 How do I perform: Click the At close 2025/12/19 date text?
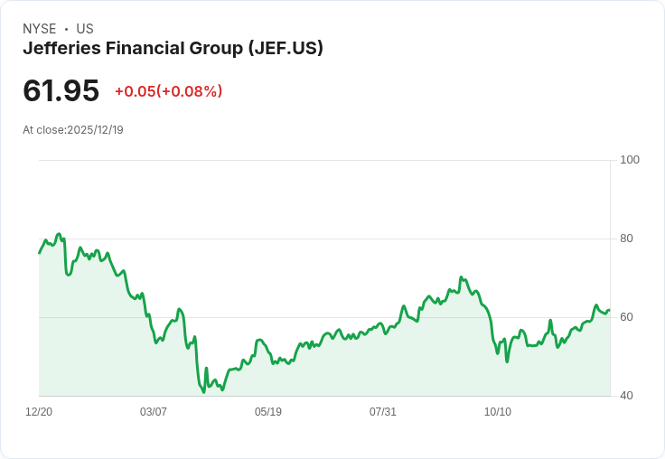pyautogui.click(x=73, y=130)
